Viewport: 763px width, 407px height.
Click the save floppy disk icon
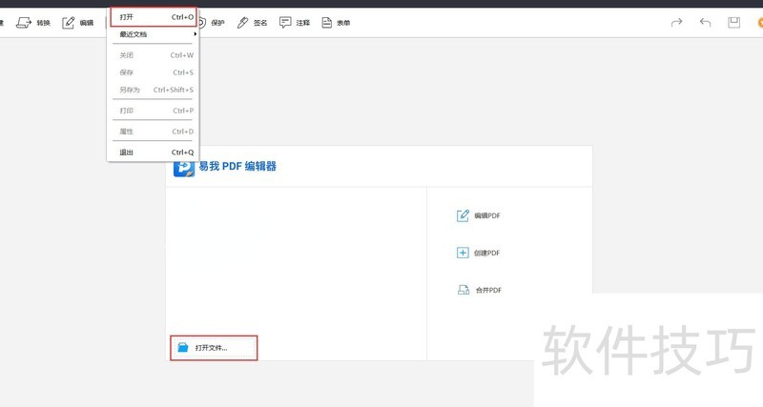coord(733,22)
